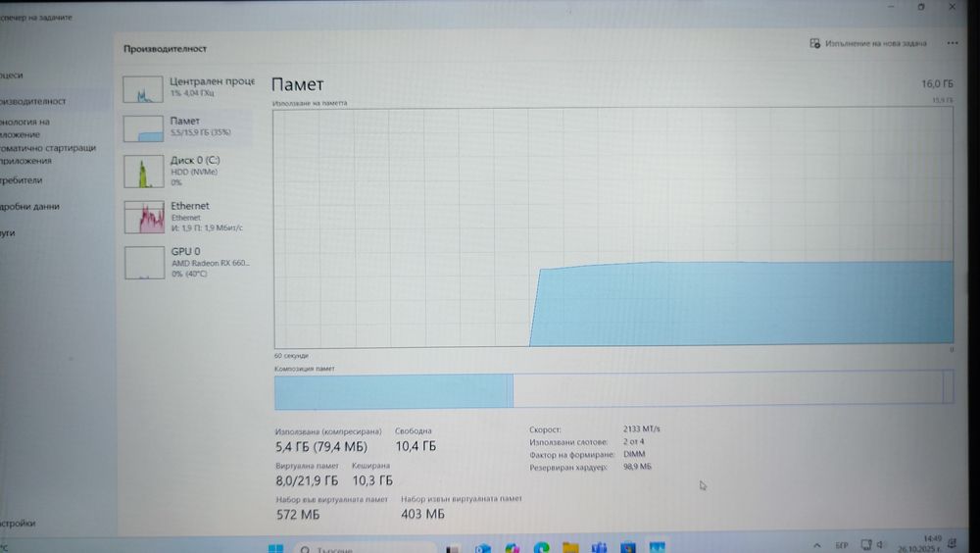Click the hardware reserved value 98,9 МБ
980x553 pixels.
point(637,467)
